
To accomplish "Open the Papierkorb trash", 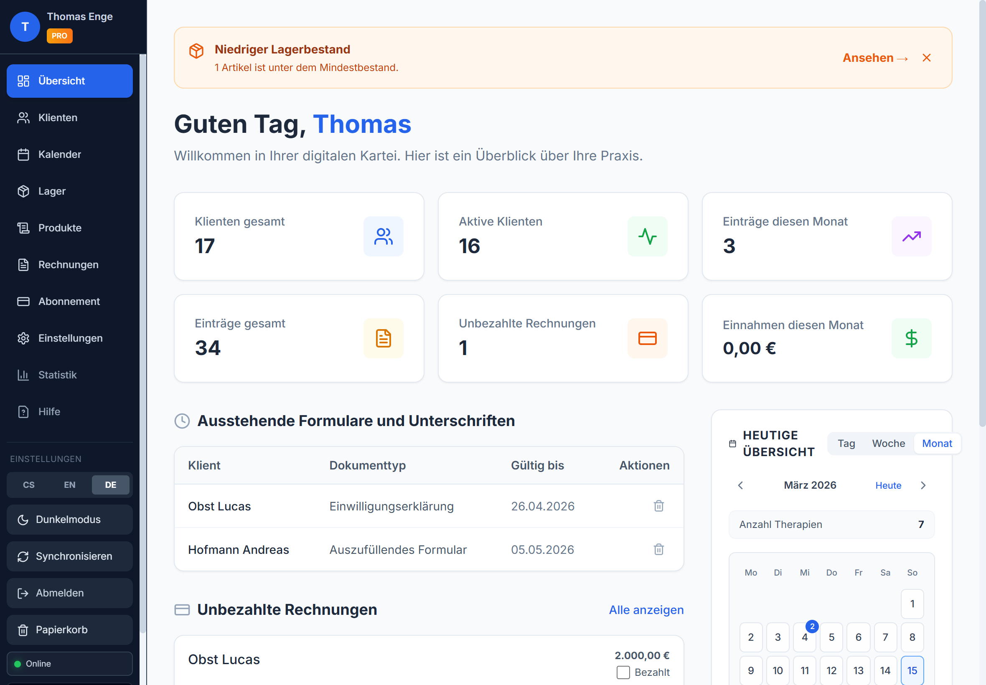I will (61, 629).
